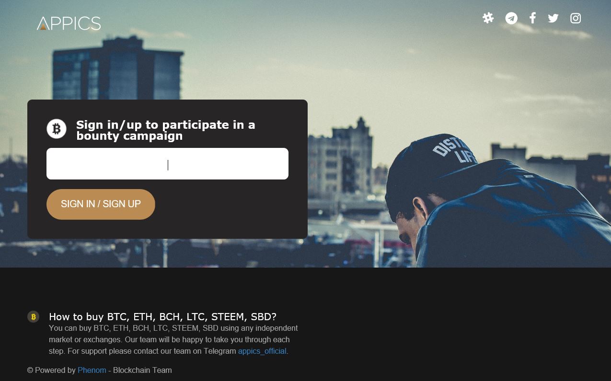Click the bounty campaign sign-in heading
This screenshot has height=381, width=611.
(165, 130)
